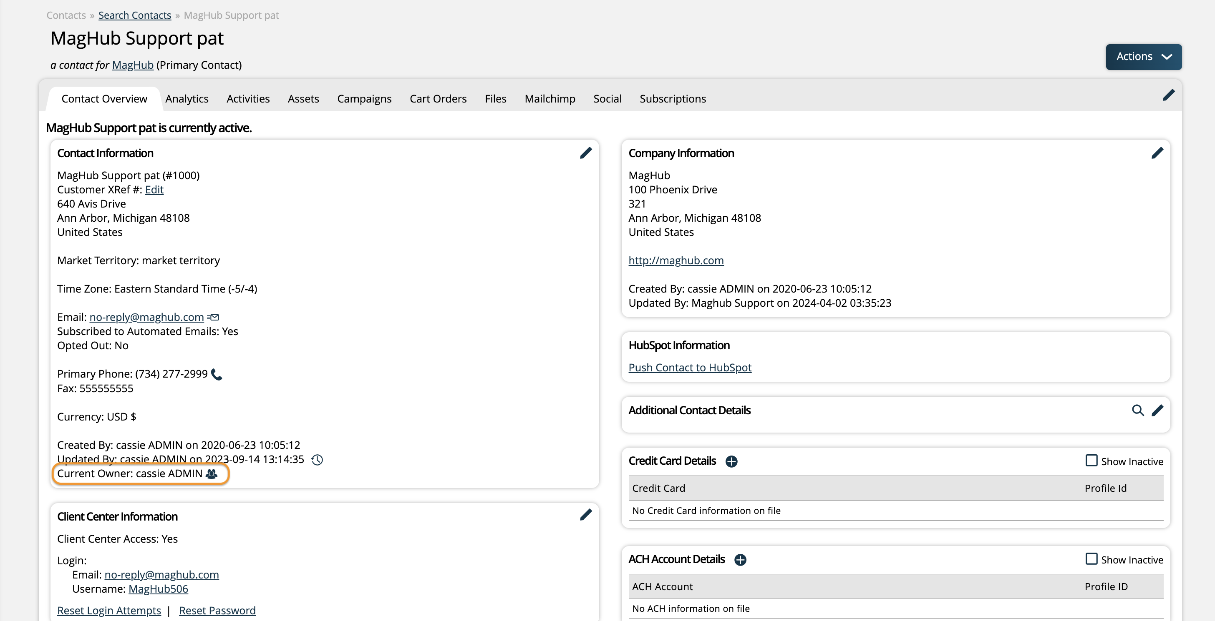Toggle Show Inactive for ACH Account Details
The height and width of the screenshot is (621, 1215).
[x=1091, y=559]
